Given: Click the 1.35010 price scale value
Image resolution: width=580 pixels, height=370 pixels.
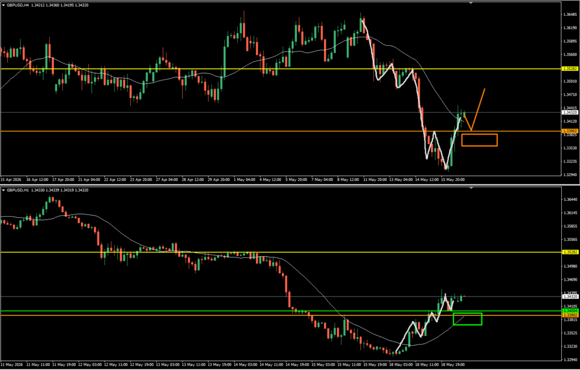Looking at the screenshot, I should click(x=571, y=81).
